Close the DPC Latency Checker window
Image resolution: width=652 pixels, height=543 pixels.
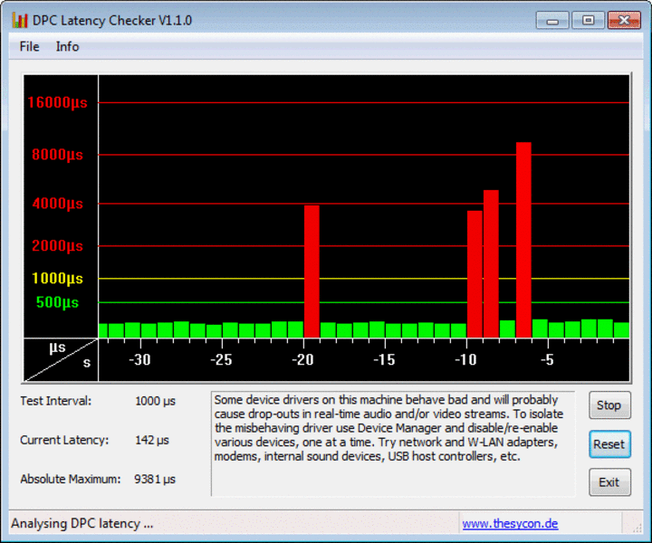pyautogui.click(x=624, y=20)
